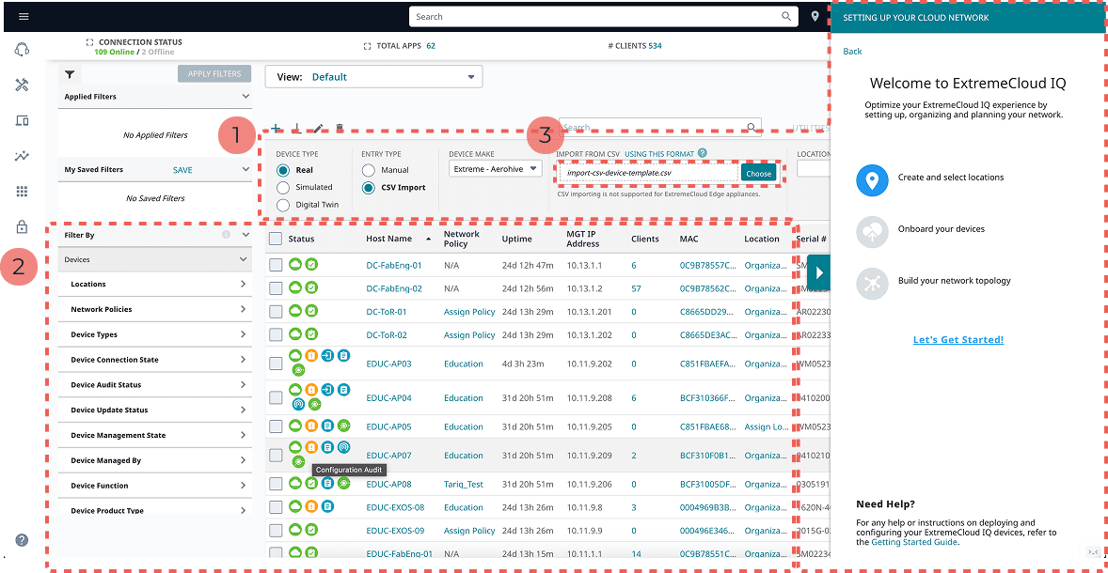Open Device Make Extreme - Aerohive dropdown
This screenshot has width=1108, height=573.
coord(496,169)
